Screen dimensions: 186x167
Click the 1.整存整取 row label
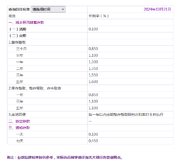[x=17, y=42]
